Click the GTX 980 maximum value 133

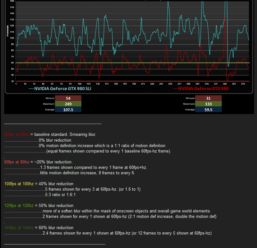208,104
